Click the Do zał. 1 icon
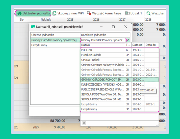The image size is (180, 139). point(127,13)
